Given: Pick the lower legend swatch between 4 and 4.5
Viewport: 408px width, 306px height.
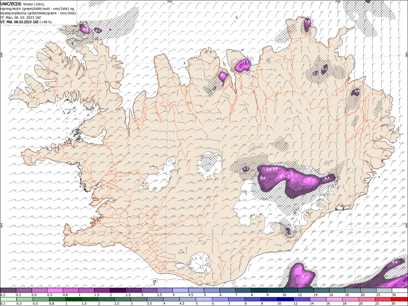Looking at the screenshot, I should click(171, 299).
